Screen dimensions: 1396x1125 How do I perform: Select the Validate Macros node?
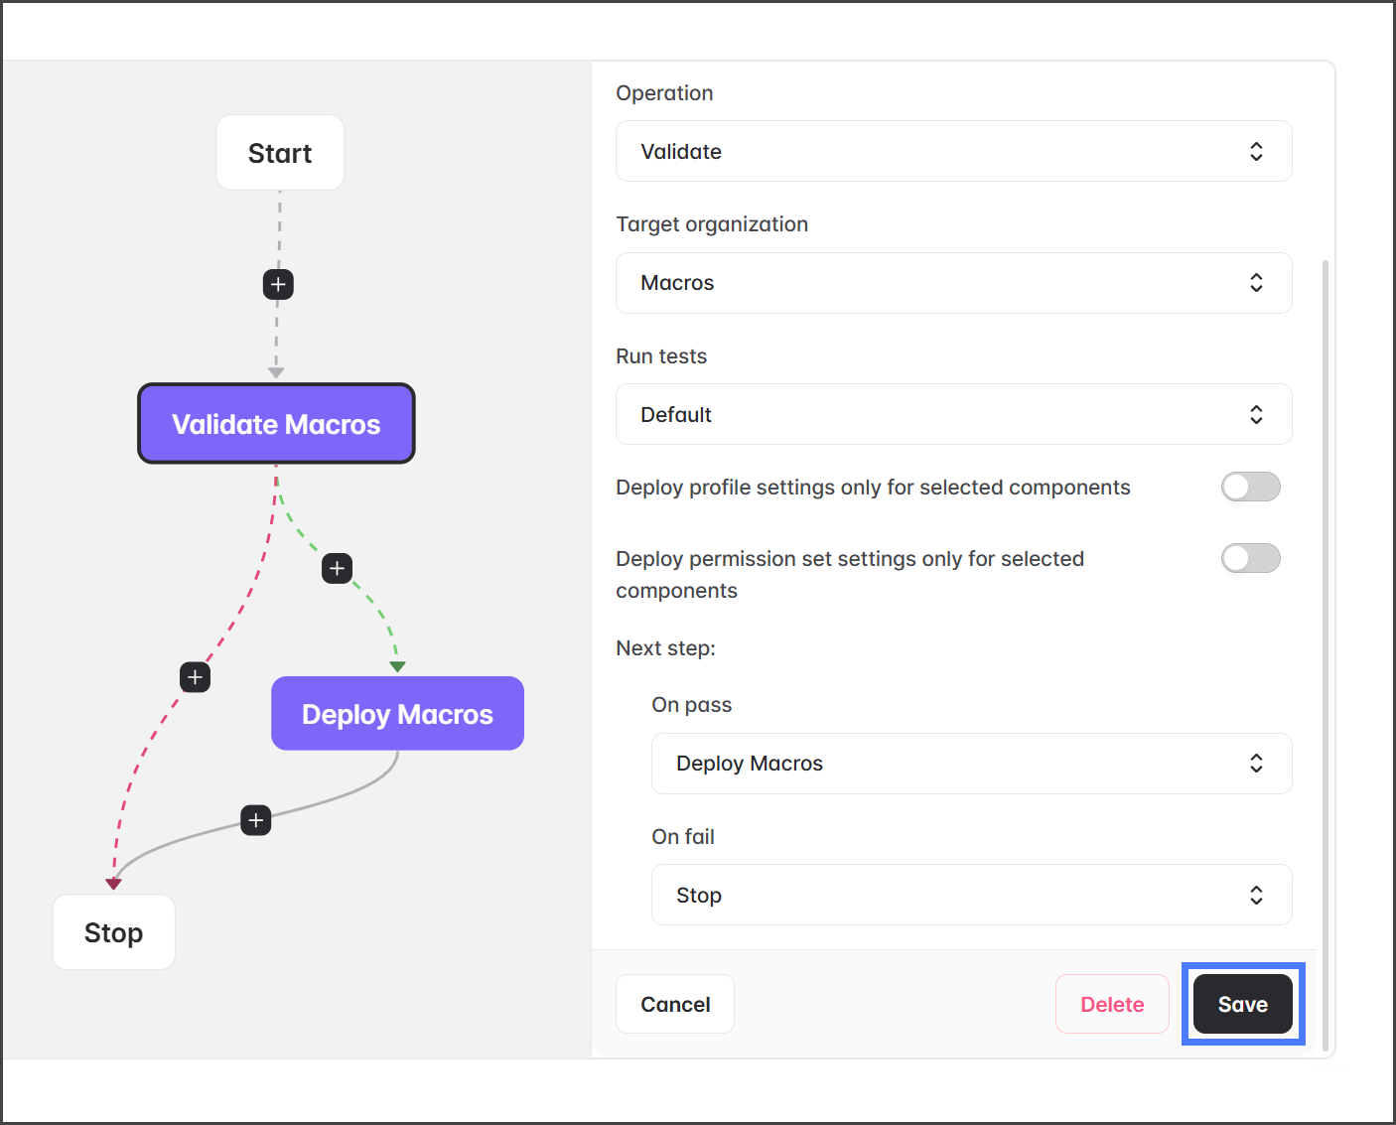coord(276,424)
